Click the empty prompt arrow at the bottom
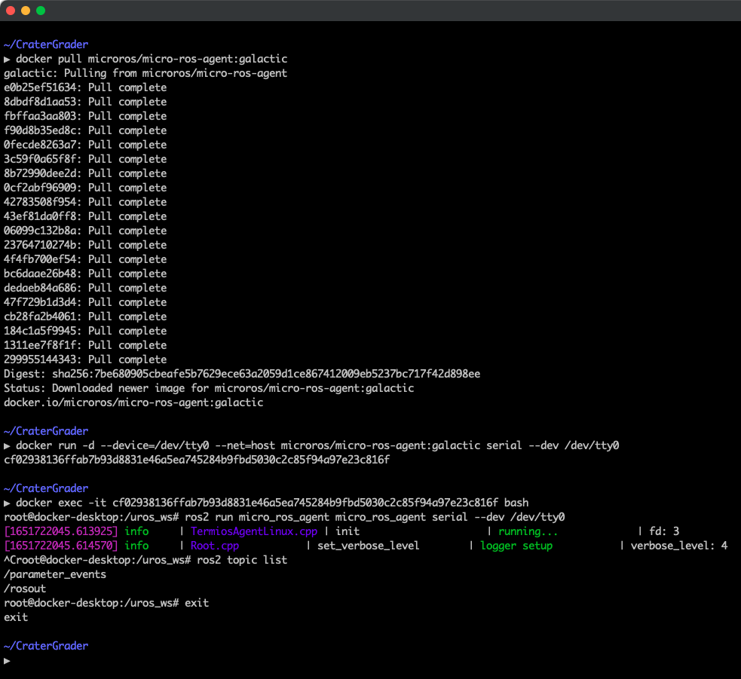741x679 pixels. pos(6,659)
